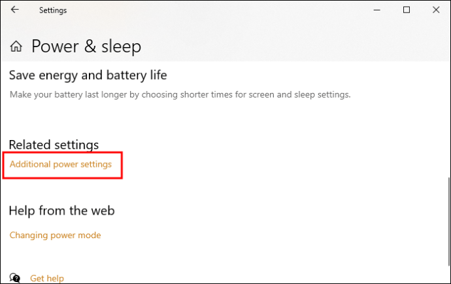Viewport: 451px width, 284px height.
Task: Close the Settings window
Action: (436, 10)
